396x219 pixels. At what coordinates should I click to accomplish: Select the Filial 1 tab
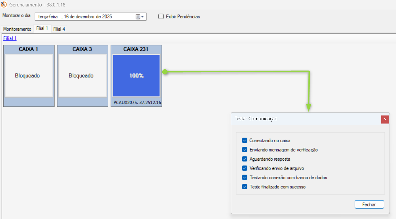click(x=42, y=28)
